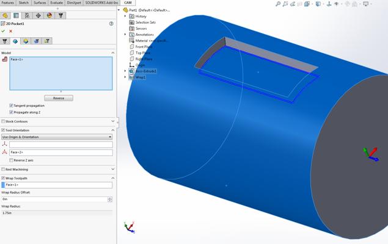The height and width of the screenshot is (244, 388).
Task: Enable the Reverse Z axis checkbox
Action: coord(12,160)
